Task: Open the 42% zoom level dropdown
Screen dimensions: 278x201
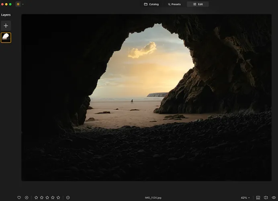Action: [x=245, y=198]
